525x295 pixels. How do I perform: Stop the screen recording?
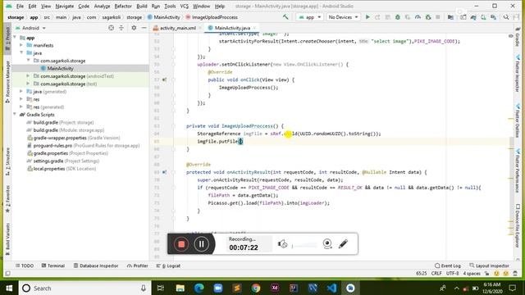181,244
